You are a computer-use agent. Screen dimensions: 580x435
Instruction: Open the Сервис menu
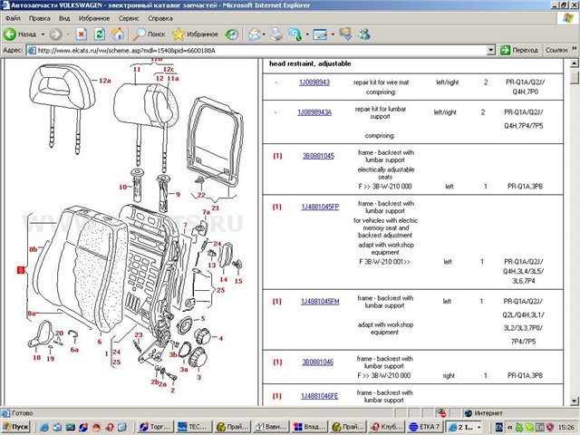tap(129, 18)
